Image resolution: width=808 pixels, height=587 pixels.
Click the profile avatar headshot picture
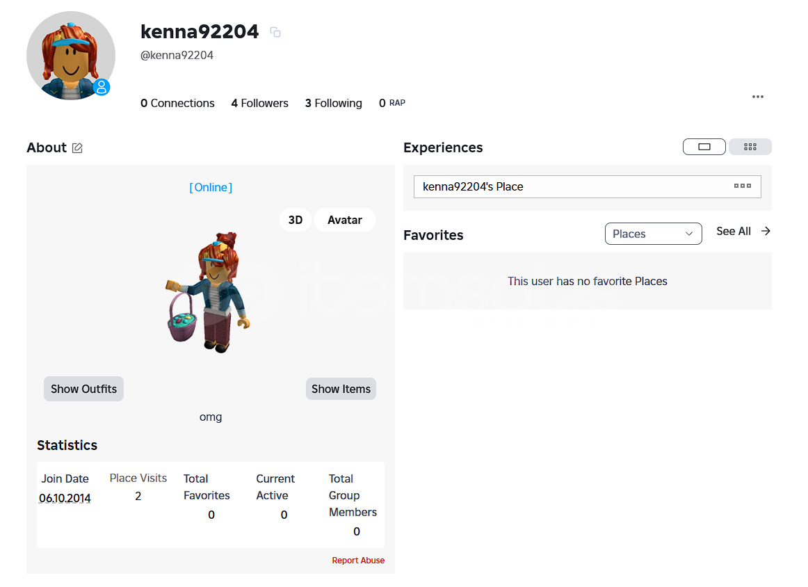click(70, 56)
